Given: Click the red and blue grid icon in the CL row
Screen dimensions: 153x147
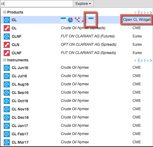Looking at the screenshot, I should [77, 20].
